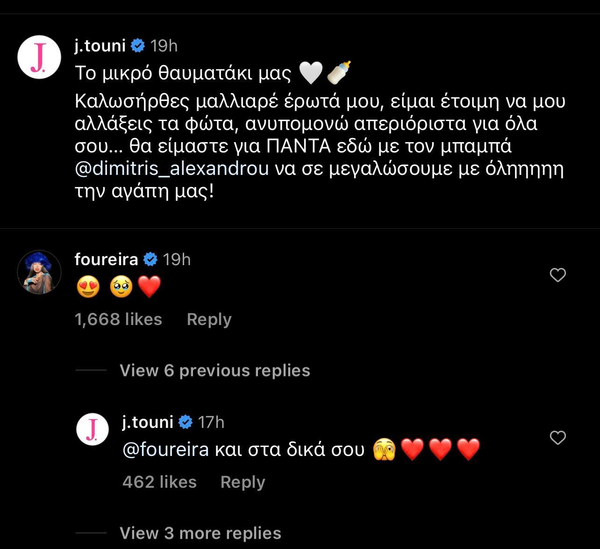Screen dimensions: 600x549
Task: Expand View 6 previous replies
Action: pos(214,370)
